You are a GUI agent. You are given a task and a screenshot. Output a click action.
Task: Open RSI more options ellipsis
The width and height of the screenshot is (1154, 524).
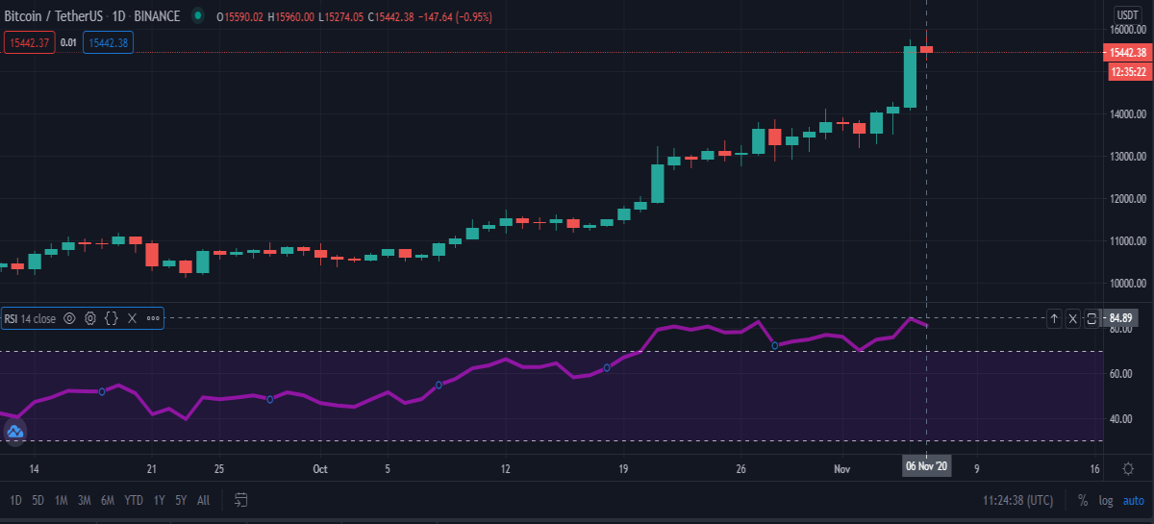[x=153, y=317]
